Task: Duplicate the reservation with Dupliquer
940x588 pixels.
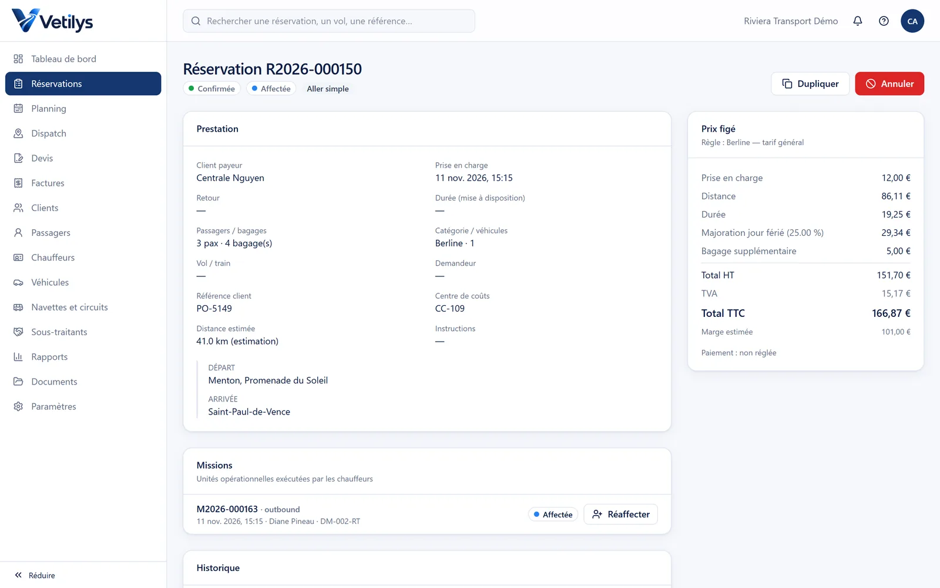Action: 810,83
